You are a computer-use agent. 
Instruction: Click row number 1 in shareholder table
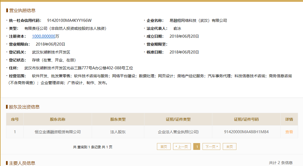15,132
